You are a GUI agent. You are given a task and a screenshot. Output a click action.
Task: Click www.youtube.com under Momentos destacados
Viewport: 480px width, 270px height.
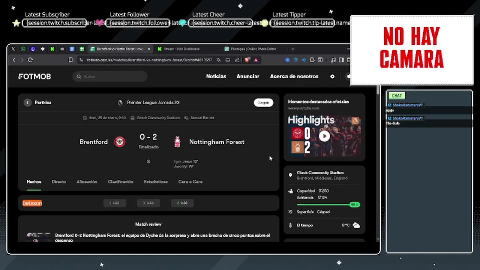303,108
